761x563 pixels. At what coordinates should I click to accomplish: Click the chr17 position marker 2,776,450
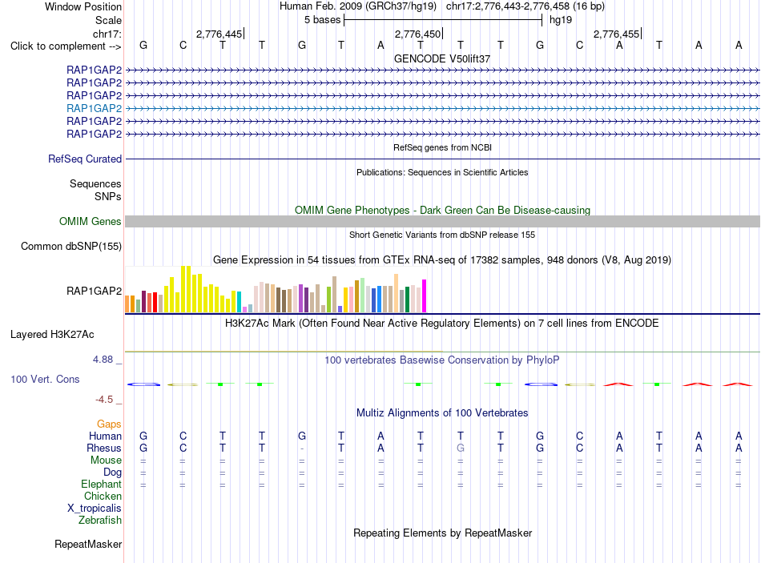(x=418, y=34)
